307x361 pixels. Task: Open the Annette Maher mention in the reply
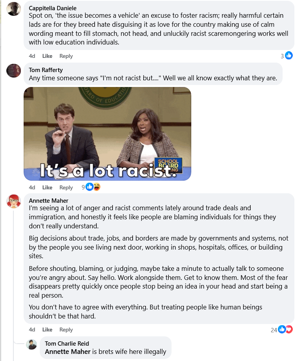68,352
